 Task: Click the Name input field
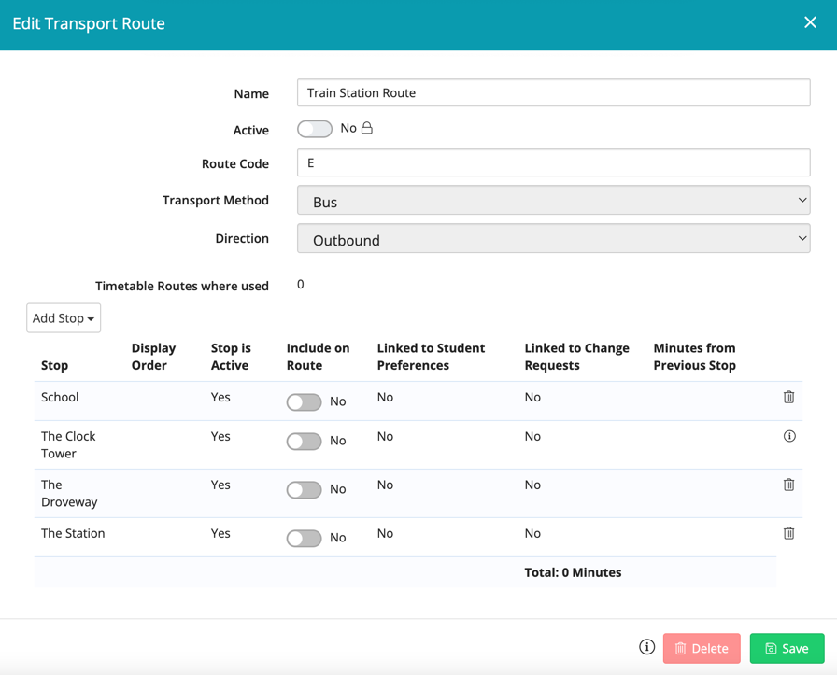pyautogui.click(x=553, y=93)
